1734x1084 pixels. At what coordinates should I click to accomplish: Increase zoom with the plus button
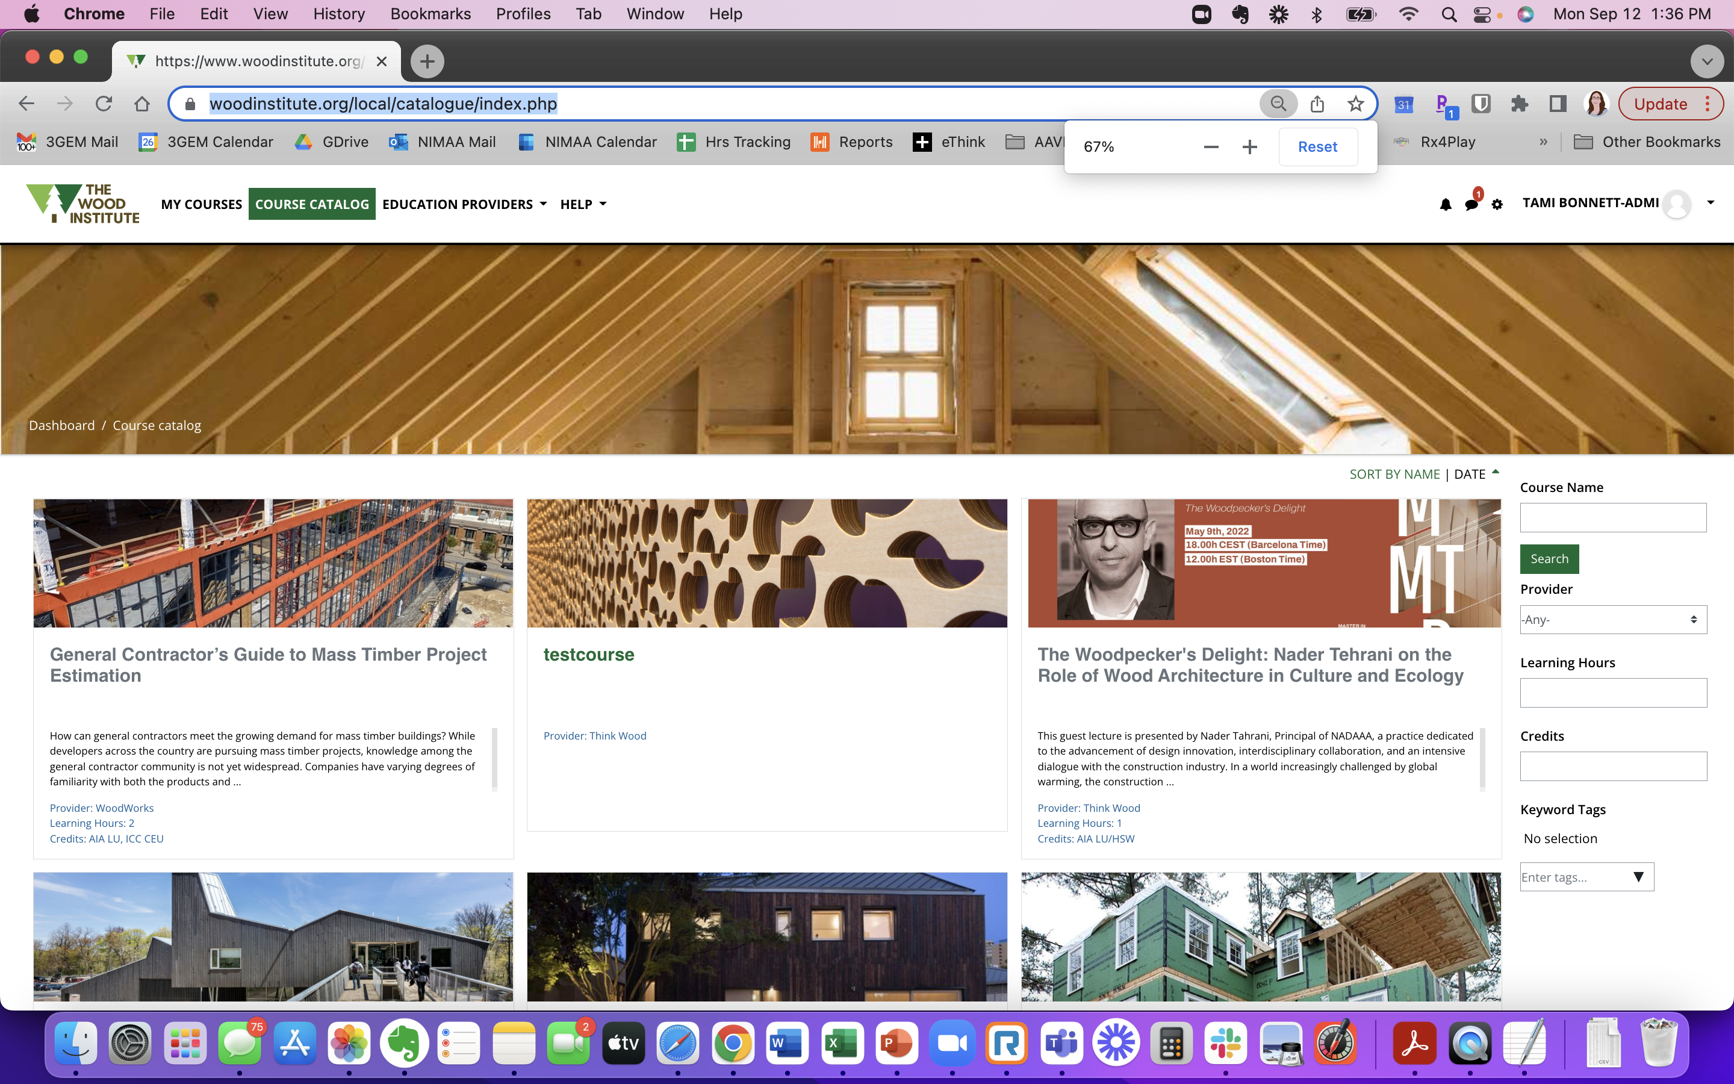pyautogui.click(x=1250, y=147)
